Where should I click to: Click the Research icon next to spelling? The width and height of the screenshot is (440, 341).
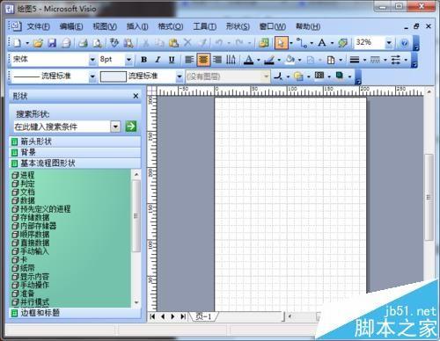128,43
